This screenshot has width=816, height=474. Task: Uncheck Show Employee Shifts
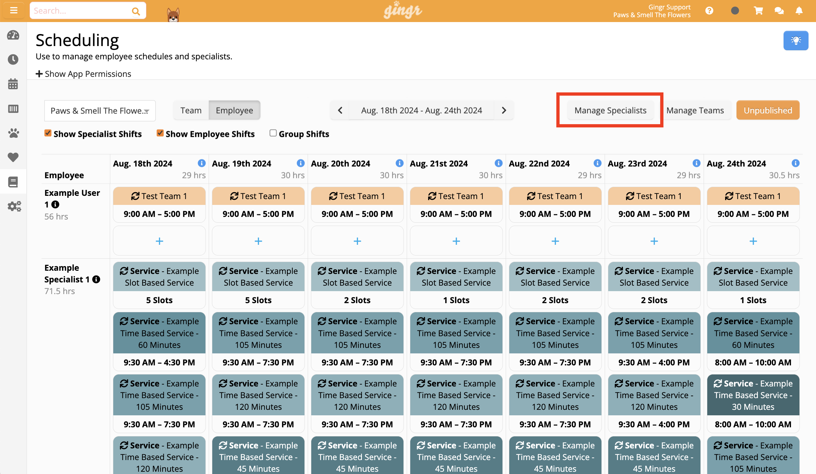pyautogui.click(x=160, y=133)
